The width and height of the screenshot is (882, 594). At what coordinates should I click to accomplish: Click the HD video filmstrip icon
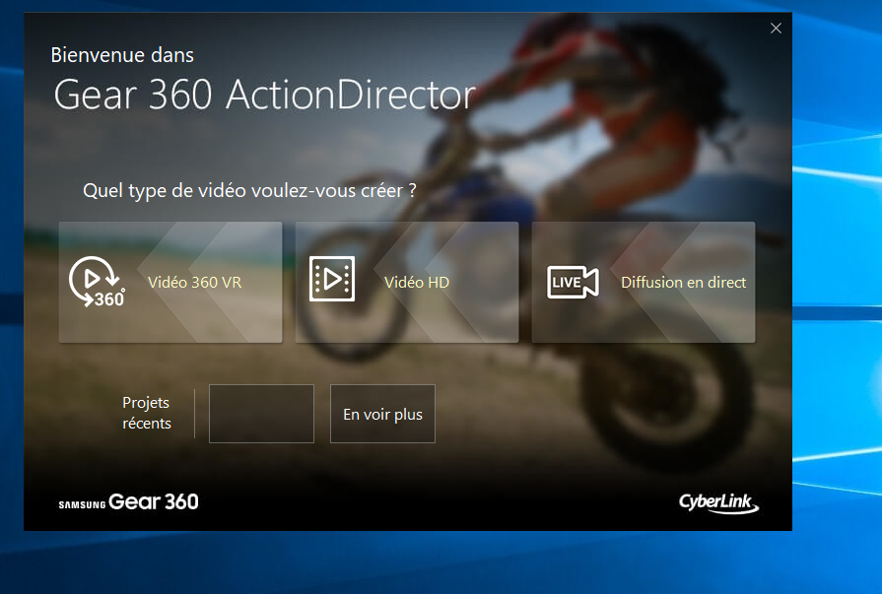[332, 279]
